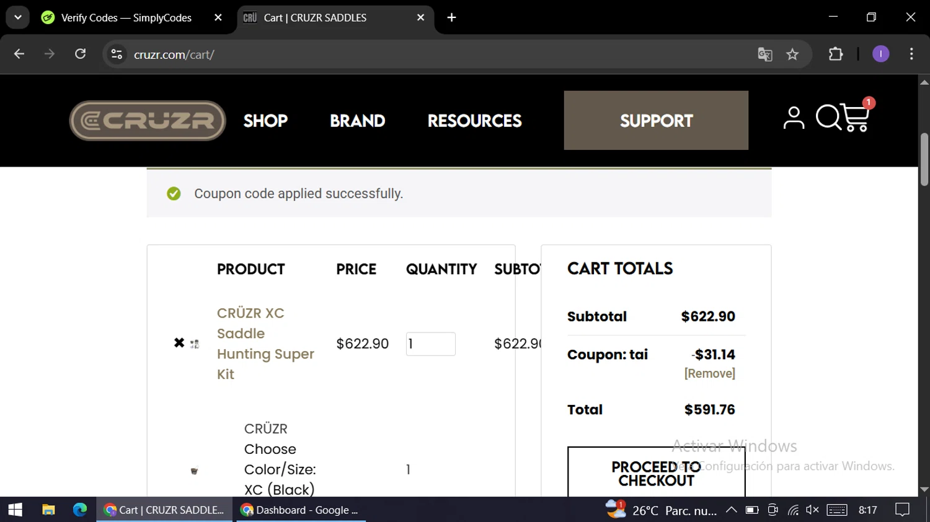Click the taskbar clock showing 8:17
This screenshot has width=930, height=522.
tap(868, 510)
